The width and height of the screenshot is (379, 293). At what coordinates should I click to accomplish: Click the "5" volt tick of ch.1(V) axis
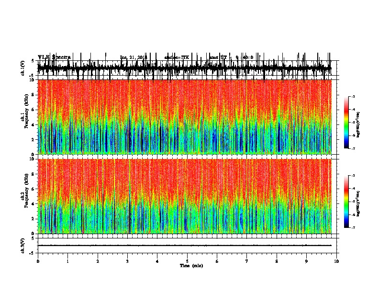tap(33, 61)
